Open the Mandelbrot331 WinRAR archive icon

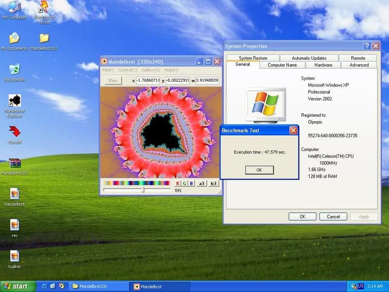(x=15, y=163)
